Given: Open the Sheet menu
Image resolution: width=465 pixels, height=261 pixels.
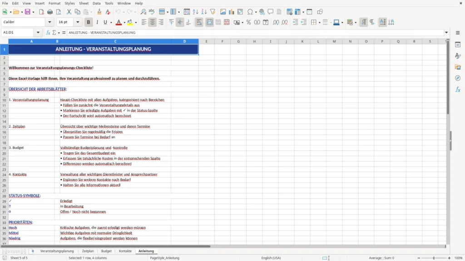Looking at the screenshot, I should 84,3.
